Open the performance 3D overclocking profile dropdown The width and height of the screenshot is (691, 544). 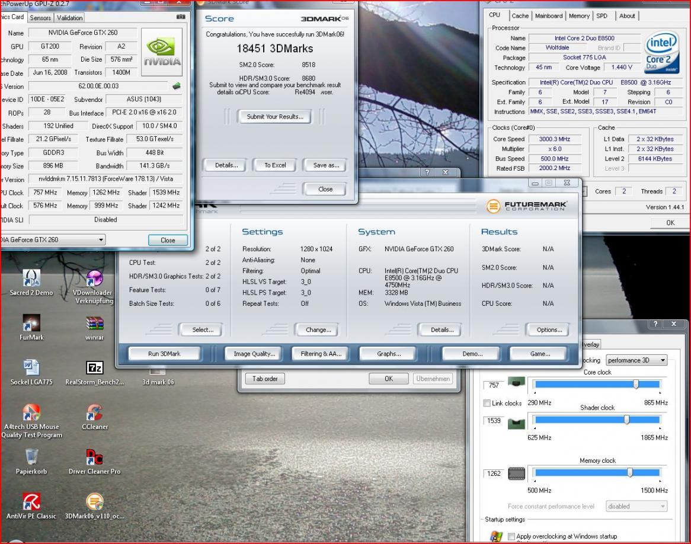click(x=636, y=360)
